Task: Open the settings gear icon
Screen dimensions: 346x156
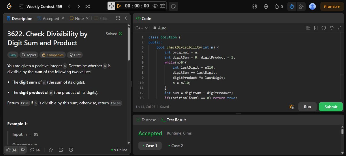Action: tap(266, 6)
